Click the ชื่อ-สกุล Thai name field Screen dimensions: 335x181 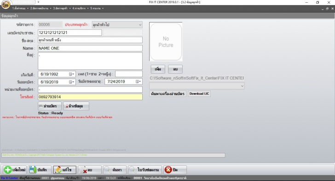click(x=90, y=40)
